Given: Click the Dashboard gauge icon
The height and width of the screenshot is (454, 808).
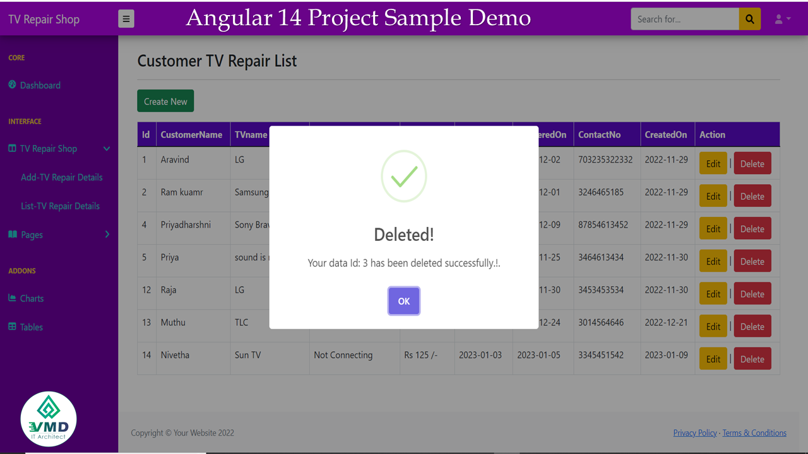Looking at the screenshot, I should 12,84.
